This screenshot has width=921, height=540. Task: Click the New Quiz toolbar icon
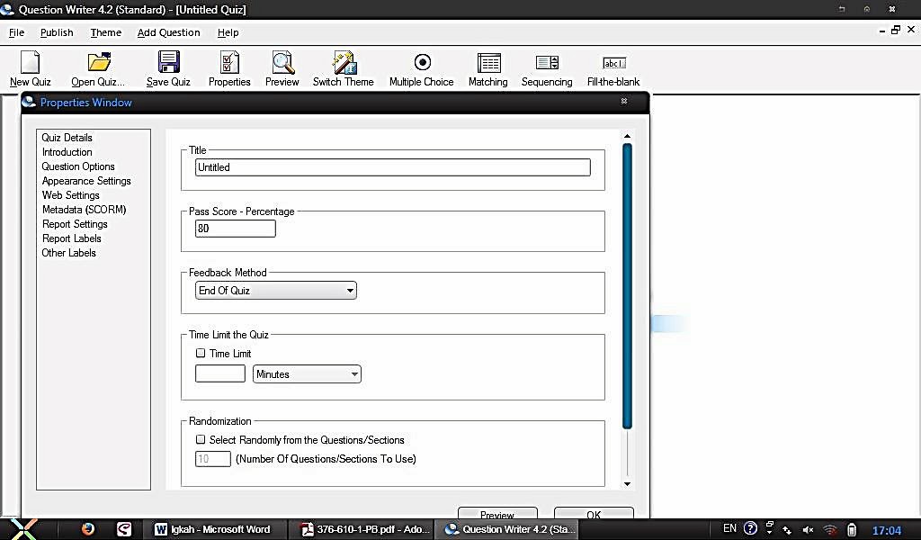pyautogui.click(x=30, y=62)
